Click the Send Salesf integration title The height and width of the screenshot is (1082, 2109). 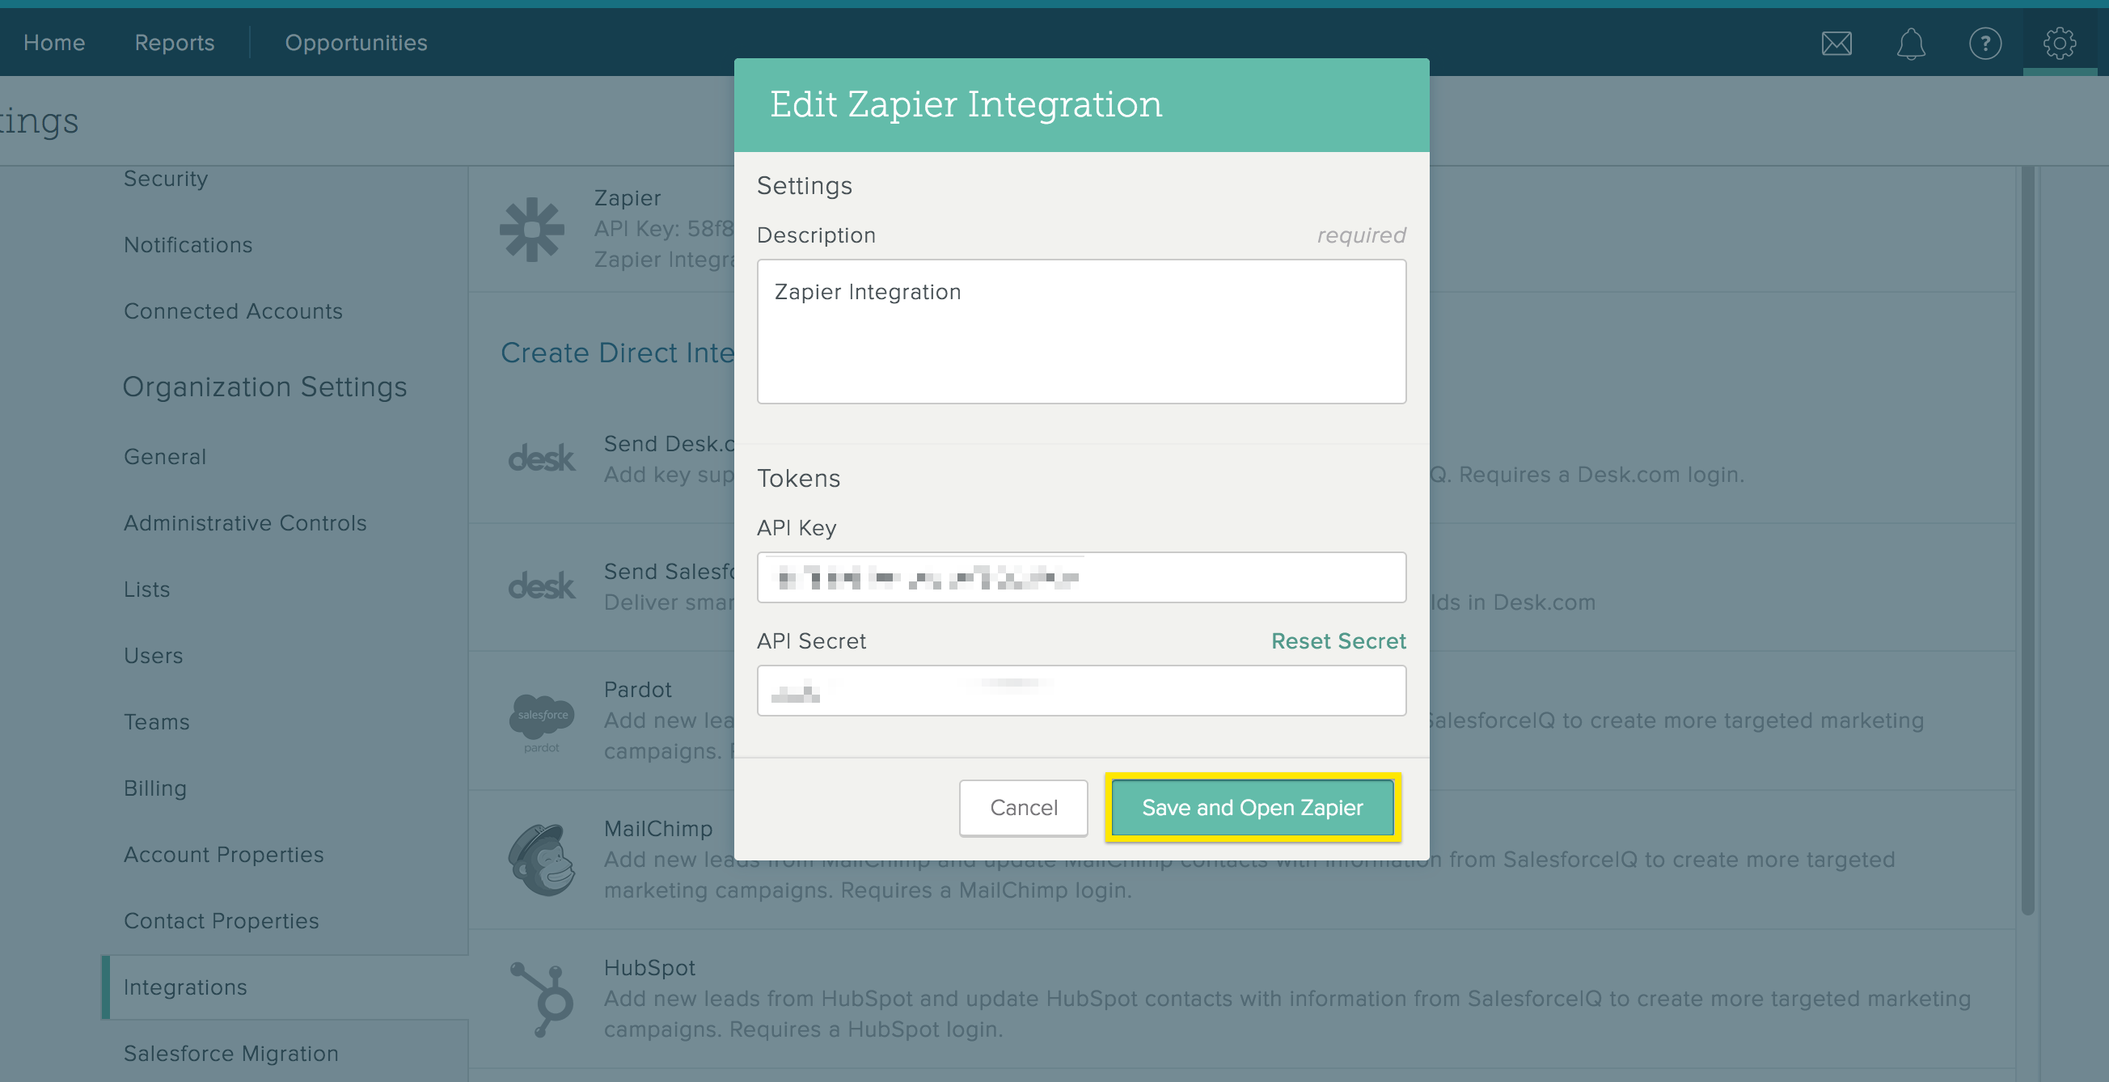tap(669, 572)
